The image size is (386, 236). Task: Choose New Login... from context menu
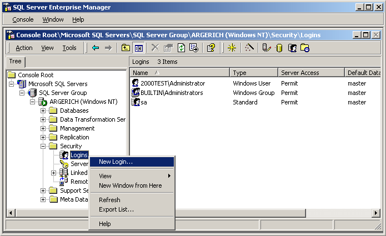click(x=132, y=162)
